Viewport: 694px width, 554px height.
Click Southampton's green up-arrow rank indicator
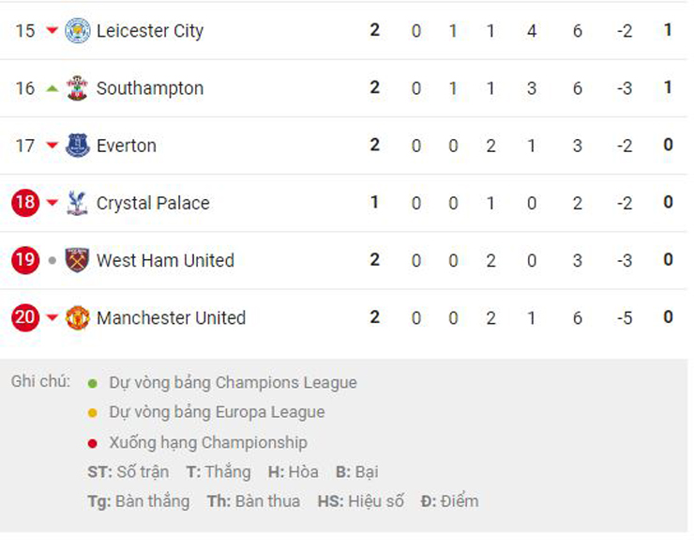(x=53, y=88)
